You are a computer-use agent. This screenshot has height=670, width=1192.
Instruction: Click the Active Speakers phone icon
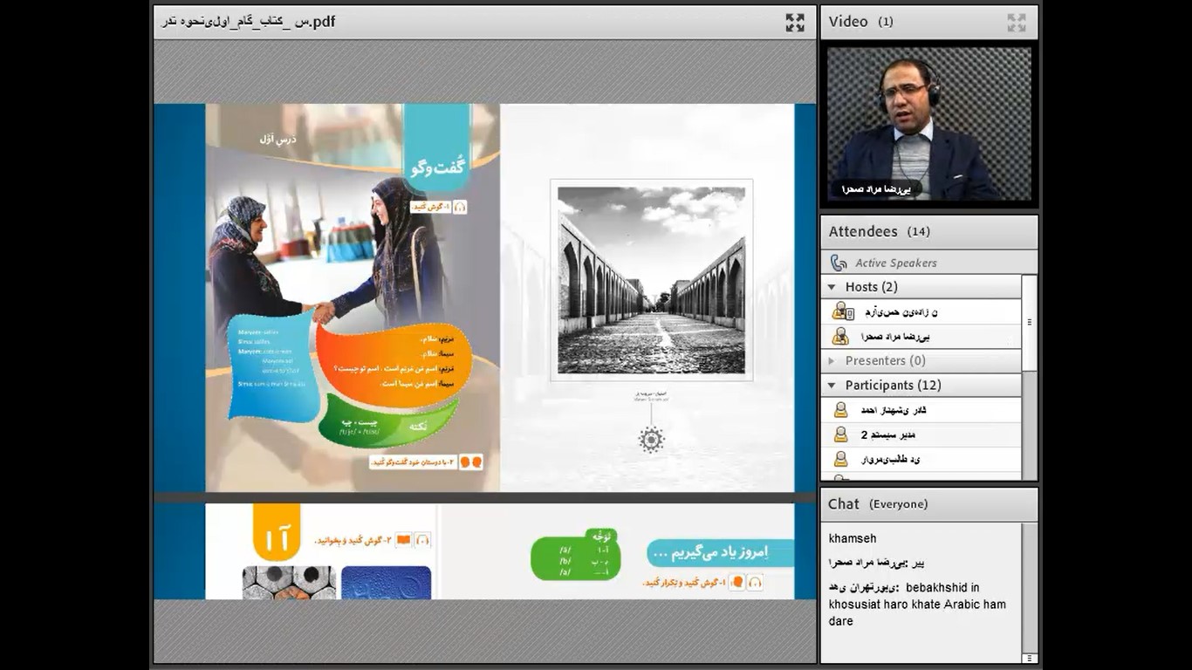(x=839, y=263)
